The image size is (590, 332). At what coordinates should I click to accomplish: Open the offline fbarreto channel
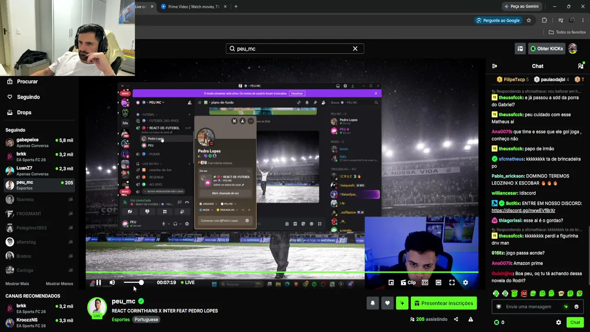tap(39, 199)
